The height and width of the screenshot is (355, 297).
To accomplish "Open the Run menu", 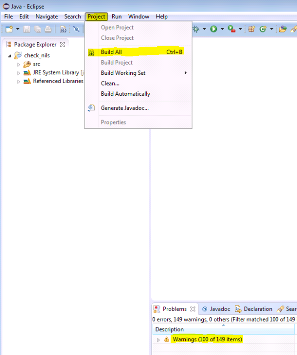I will coord(117,17).
